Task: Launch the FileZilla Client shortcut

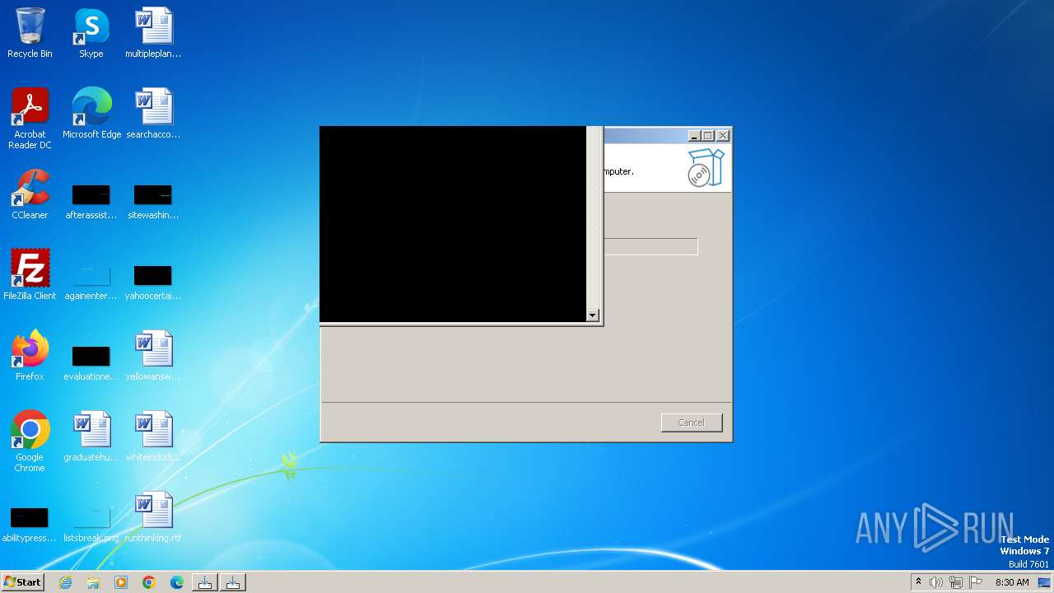Action: [30, 275]
